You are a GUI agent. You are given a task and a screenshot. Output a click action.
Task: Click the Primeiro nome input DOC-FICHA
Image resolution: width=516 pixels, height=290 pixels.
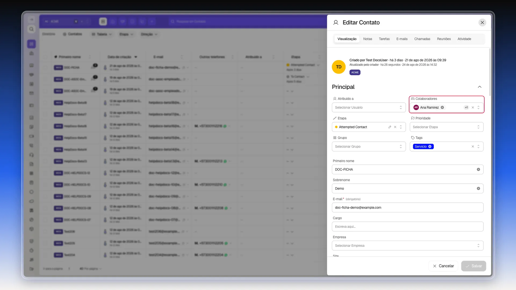(x=407, y=169)
